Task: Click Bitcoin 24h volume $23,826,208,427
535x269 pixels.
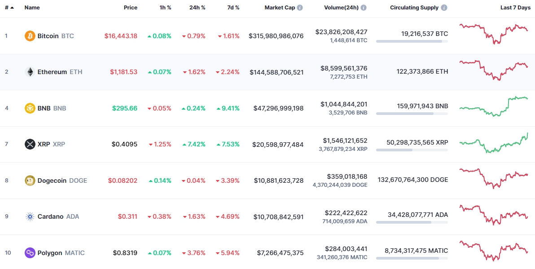Action: 342,32
